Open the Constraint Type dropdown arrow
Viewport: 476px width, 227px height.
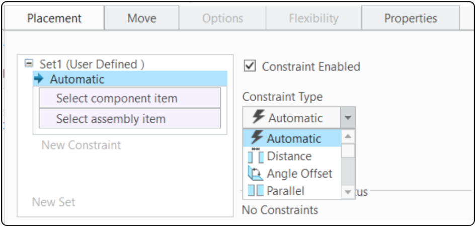pos(348,118)
